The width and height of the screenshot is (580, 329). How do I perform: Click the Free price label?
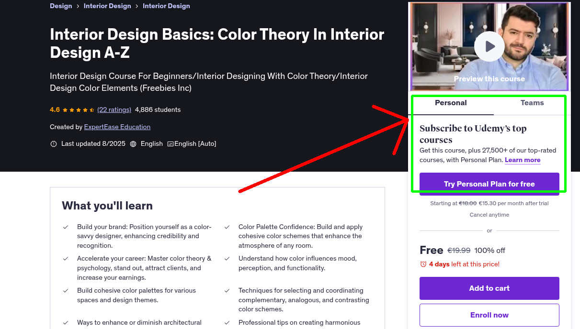[x=432, y=251]
